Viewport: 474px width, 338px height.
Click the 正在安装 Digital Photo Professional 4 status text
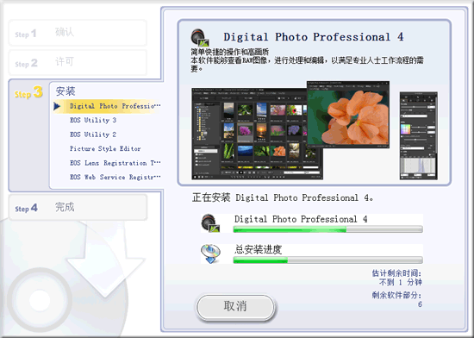(x=283, y=198)
